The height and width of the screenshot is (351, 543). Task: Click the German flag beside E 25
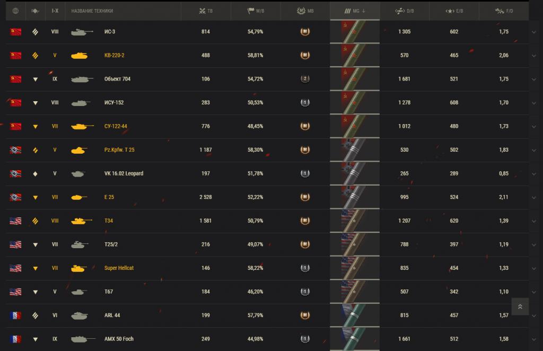(x=15, y=197)
